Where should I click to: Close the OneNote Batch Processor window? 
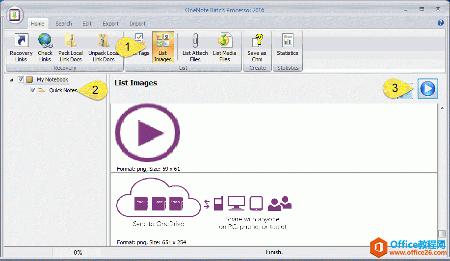[438, 9]
